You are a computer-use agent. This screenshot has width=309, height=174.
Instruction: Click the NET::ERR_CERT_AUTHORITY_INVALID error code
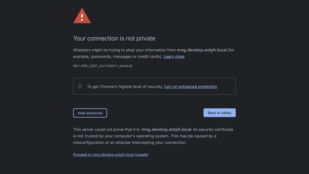tap(102, 66)
